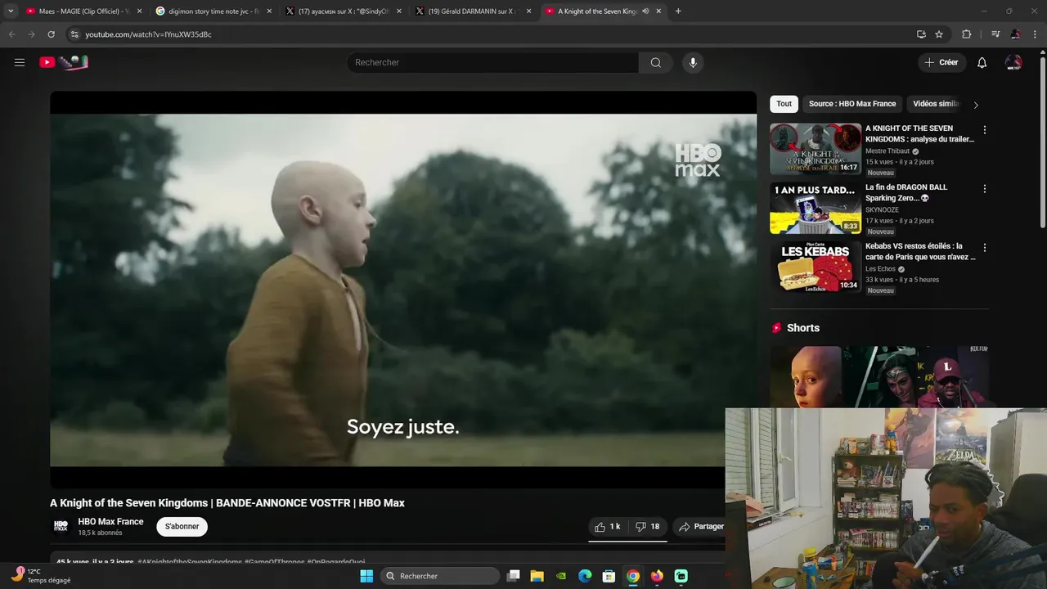The height and width of the screenshot is (589, 1047).
Task: Switch to Maes - MAGIE tab
Action: point(77,11)
